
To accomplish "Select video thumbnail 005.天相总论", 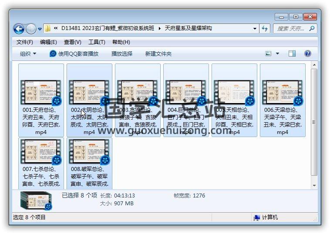I will pyautogui.click(x=234, y=92).
